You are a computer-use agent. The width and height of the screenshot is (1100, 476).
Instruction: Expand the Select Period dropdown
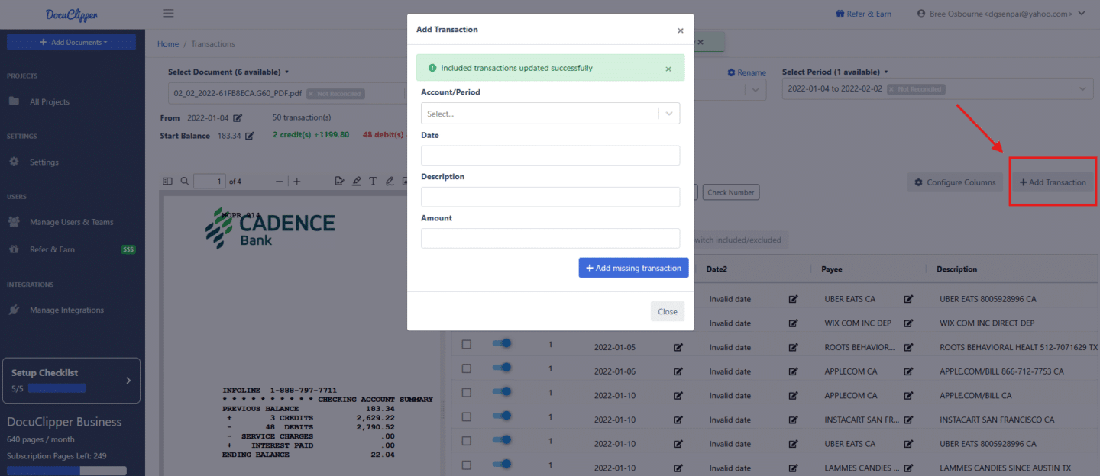(x=1082, y=89)
